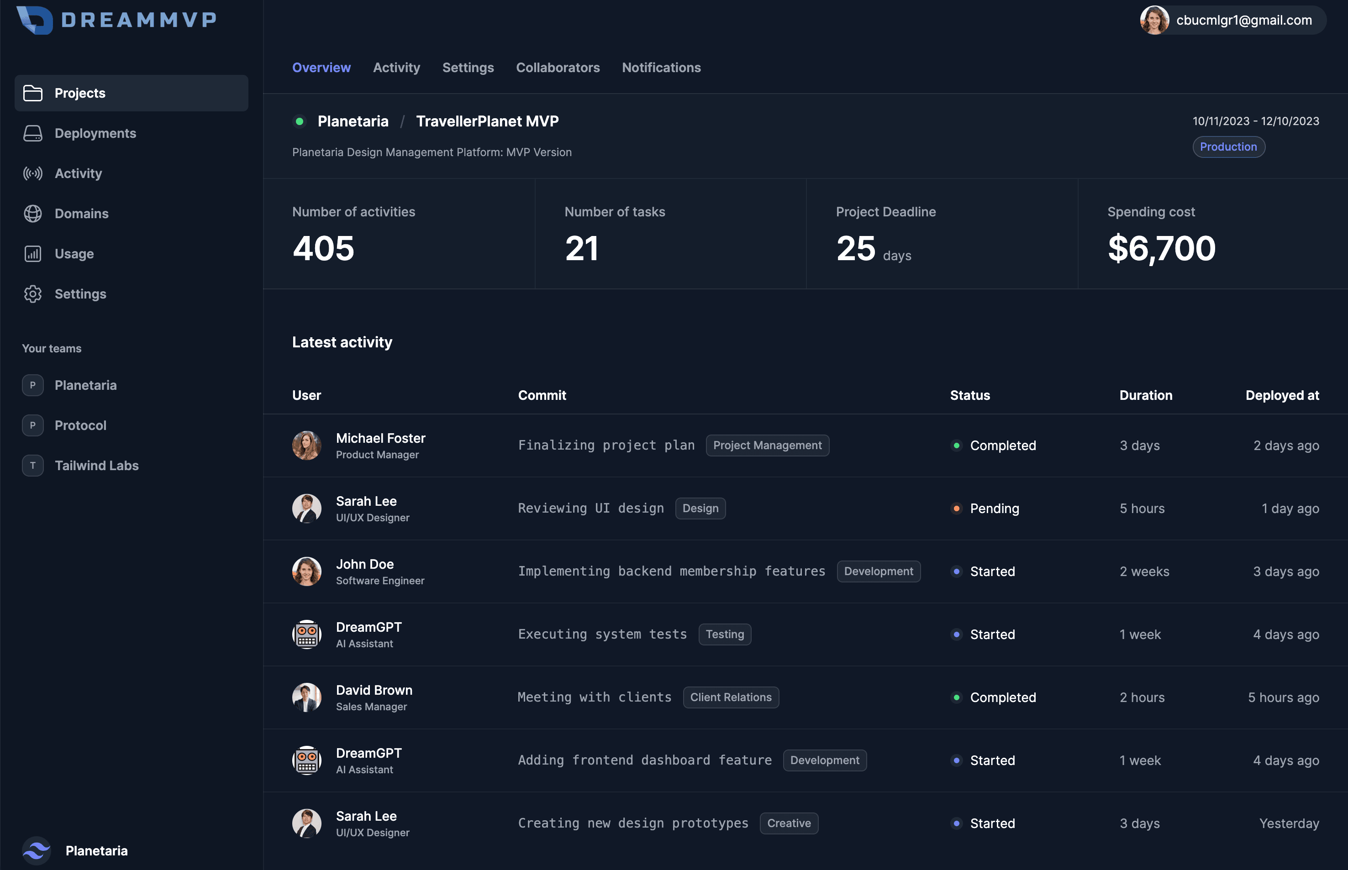Click the Planetaria breadcrumb link
Viewport: 1348px width, 870px height.
[353, 121]
